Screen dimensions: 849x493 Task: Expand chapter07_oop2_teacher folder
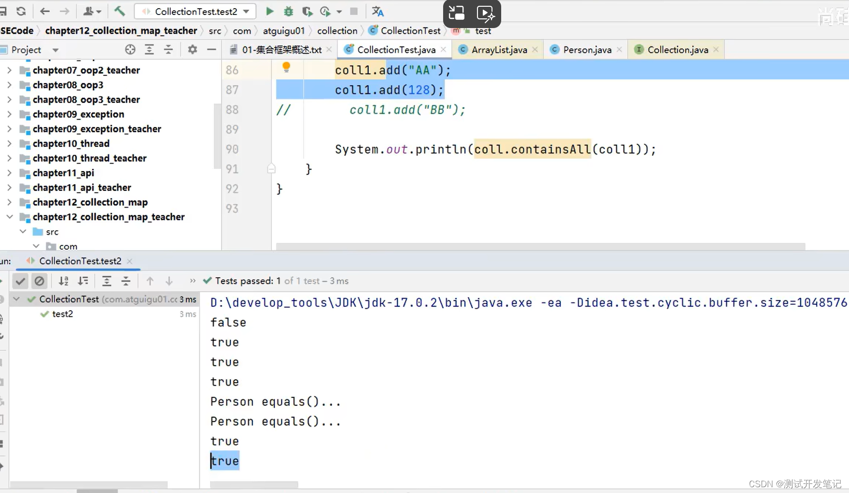tap(9, 70)
